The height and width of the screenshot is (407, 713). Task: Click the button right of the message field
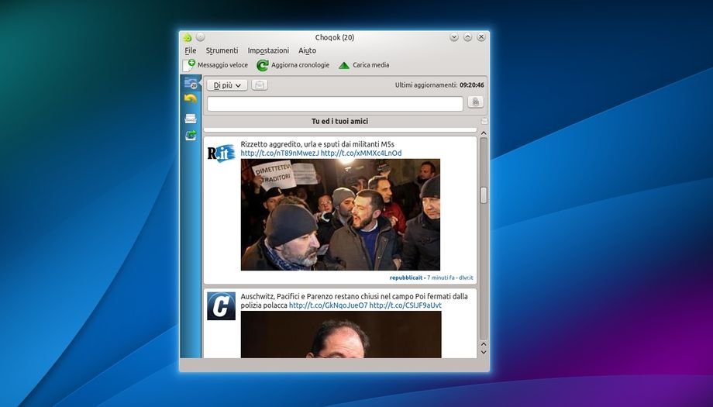coord(476,102)
